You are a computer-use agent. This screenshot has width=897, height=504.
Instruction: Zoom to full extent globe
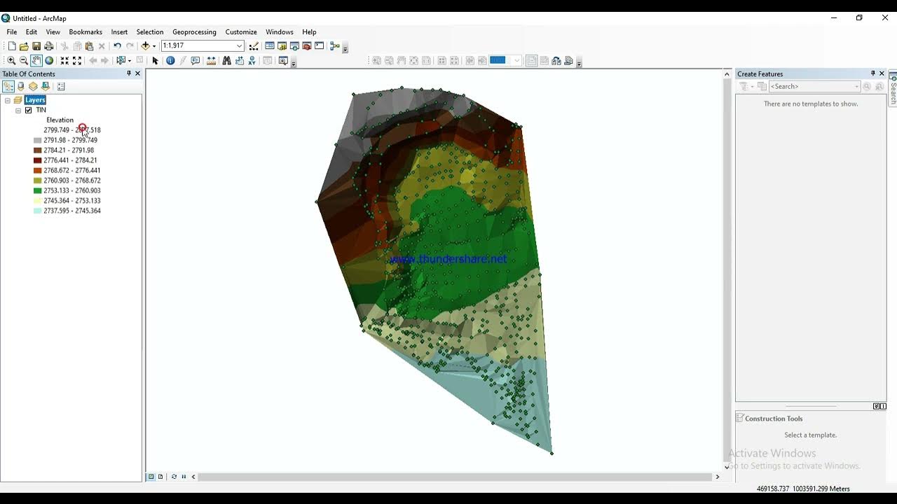[49, 61]
